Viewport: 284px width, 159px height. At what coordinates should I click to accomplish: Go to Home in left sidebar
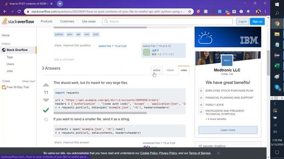[x=6, y=35]
